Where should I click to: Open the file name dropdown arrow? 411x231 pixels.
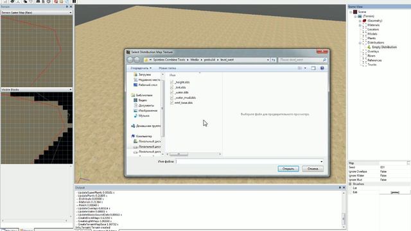click(x=321, y=162)
